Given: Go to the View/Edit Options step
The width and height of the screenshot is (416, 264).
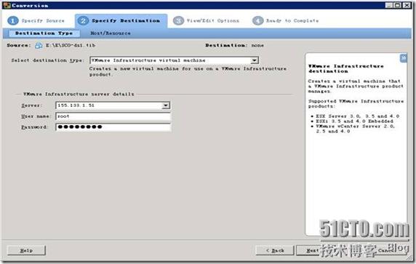Looking at the screenshot, I should (x=206, y=20).
